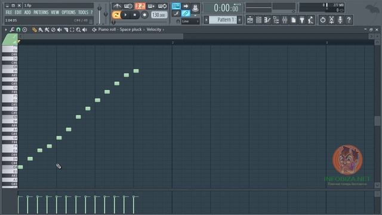Stop playback with Stop button
The height and width of the screenshot is (215, 382).
pyautogui.click(x=135, y=15)
